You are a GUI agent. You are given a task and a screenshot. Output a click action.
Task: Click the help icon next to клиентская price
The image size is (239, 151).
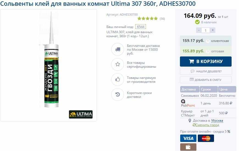208,41
